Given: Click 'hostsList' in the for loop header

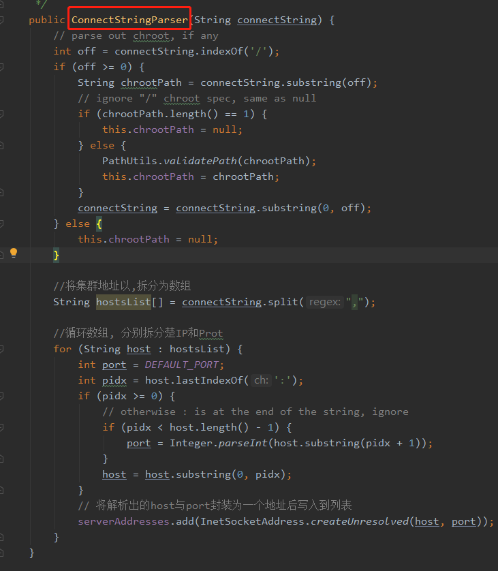Looking at the screenshot, I should tap(197, 349).
